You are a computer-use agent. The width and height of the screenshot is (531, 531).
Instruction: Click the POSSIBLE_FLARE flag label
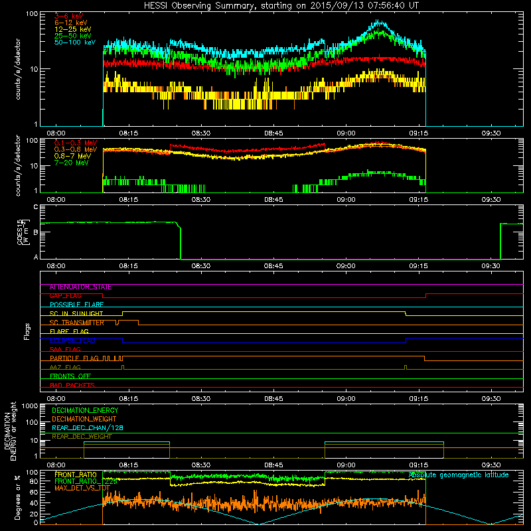(x=76, y=305)
